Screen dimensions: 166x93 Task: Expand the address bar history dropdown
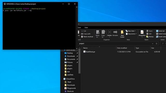point(153,44)
